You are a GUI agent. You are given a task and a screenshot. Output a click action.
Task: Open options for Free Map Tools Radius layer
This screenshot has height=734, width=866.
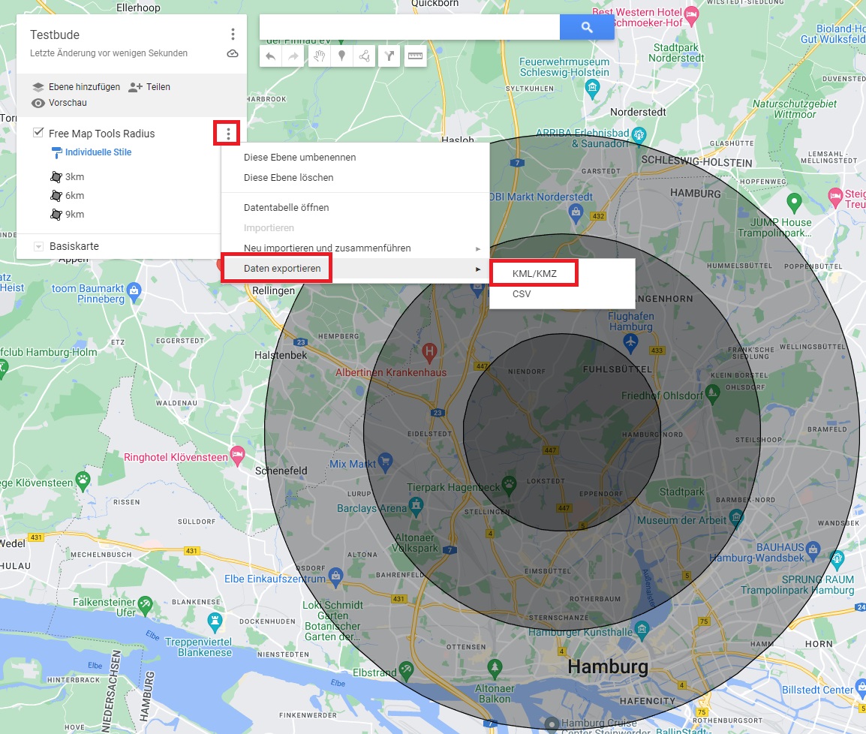227,133
